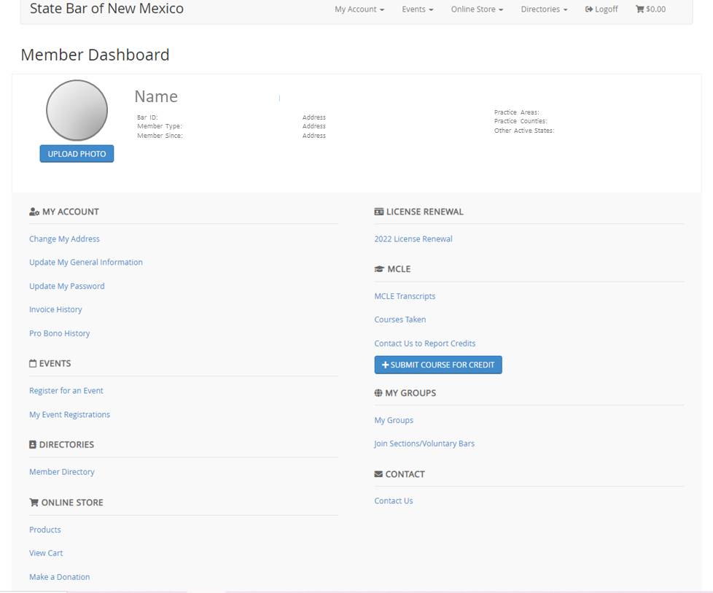Viewport: 713px width, 593px height.
Task: Click the Practice Areas label
Action: tap(517, 112)
